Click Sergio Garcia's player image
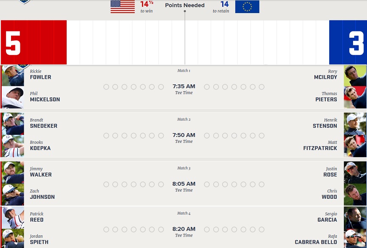Screen dimensions: 367x248 pyautogui.click(x=355, y=218)
